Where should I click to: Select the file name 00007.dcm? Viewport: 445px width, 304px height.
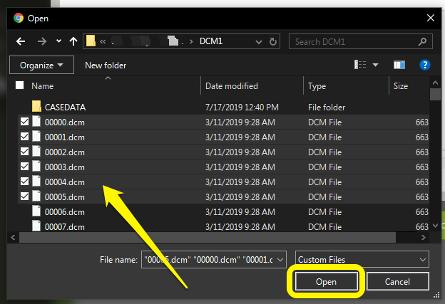[x=65, y=227]
